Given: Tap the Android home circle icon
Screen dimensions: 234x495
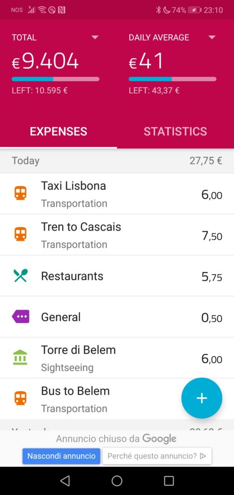Looking at the screenshot, I should 117,481.
